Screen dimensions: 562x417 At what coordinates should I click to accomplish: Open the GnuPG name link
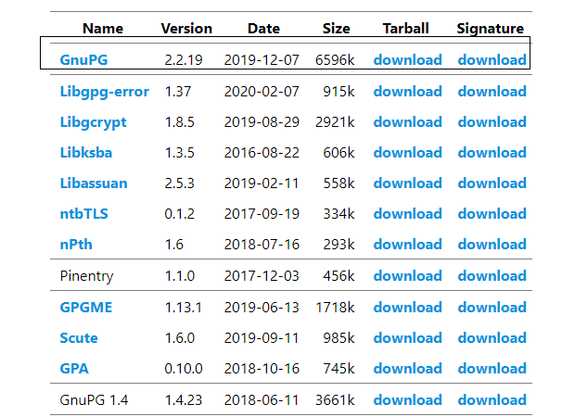(x=83, y=60)
